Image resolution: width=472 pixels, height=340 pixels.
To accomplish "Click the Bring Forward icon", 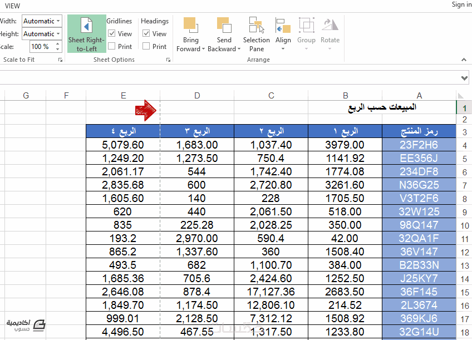I will click(x=190, y=24).
